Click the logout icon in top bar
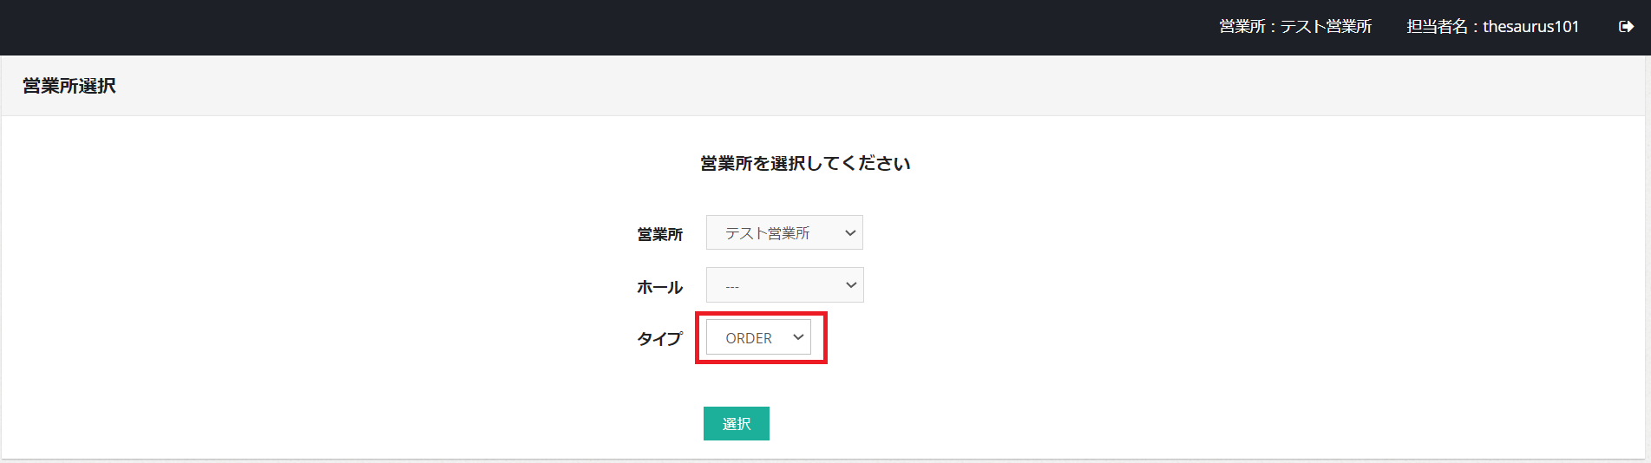 [x=1626, y=27]
